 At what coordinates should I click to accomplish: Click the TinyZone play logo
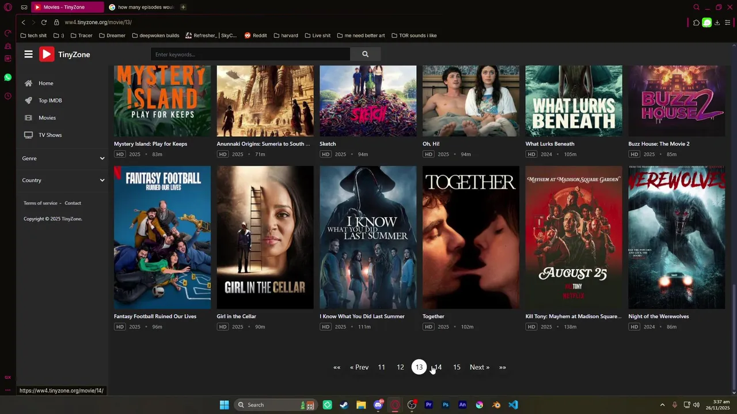(x=47, y=54)
